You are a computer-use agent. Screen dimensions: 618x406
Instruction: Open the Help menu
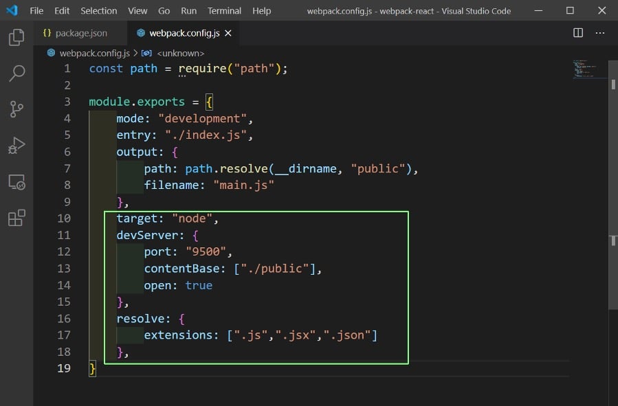tap(262, 10)
